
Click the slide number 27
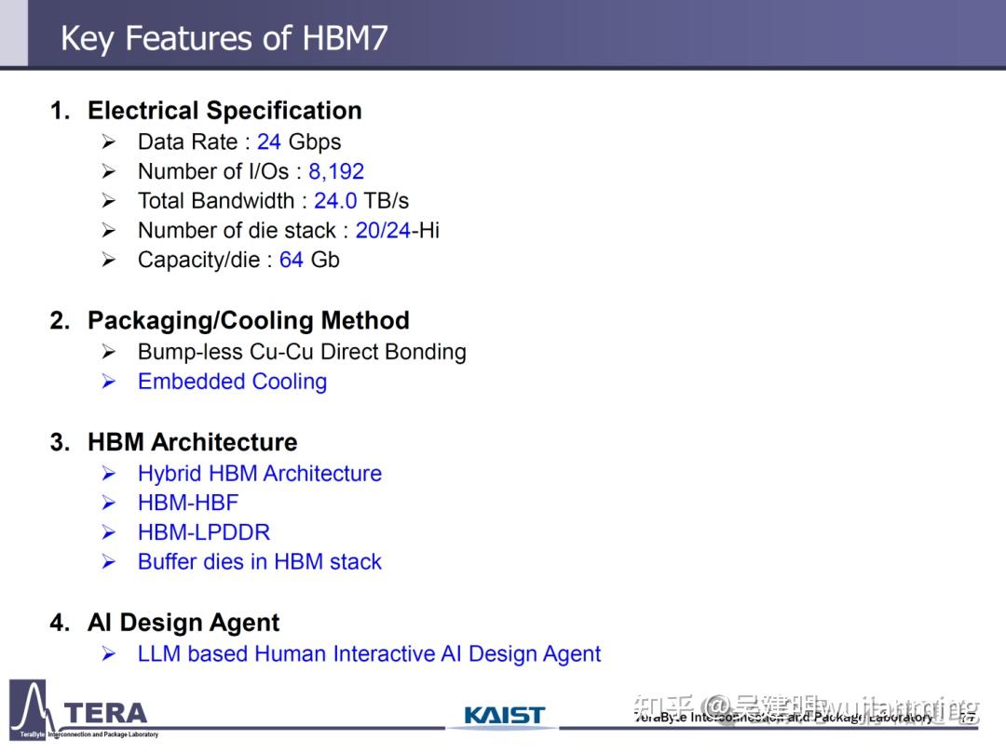click(x=966, y=718)
